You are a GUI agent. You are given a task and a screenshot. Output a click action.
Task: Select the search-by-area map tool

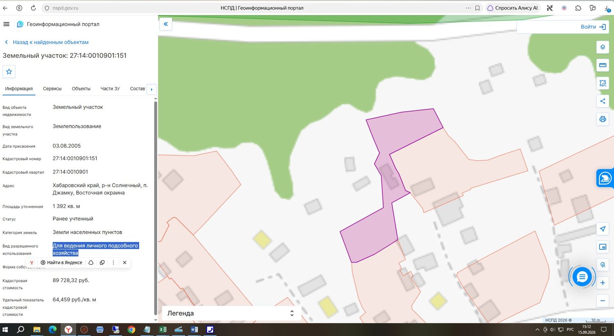(x=603, y=83)
